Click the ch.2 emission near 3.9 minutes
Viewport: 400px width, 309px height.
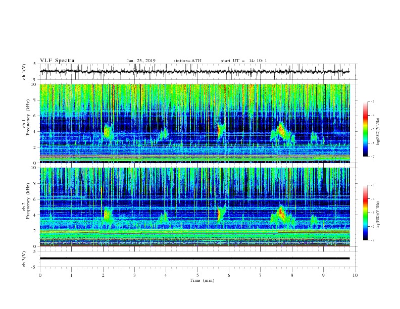point(163,217)
